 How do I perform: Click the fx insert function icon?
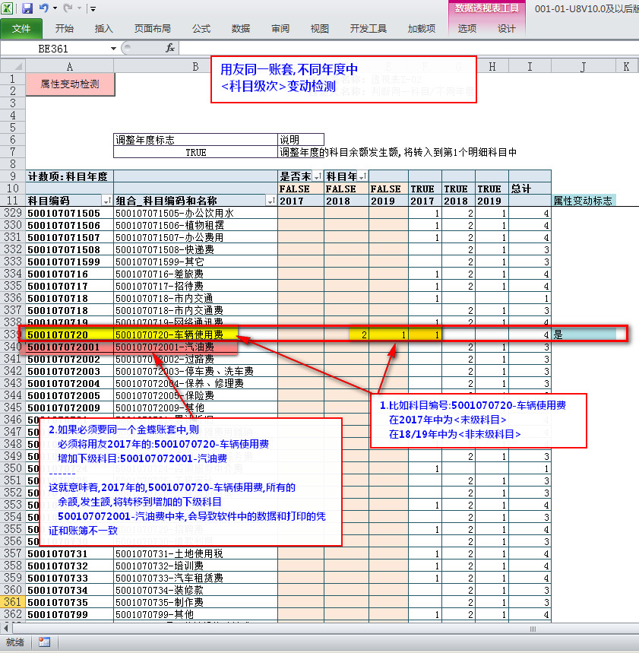point(170,47)
